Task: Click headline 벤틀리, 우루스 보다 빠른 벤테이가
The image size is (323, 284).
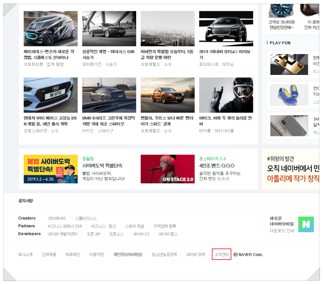Action: tap(167, 121)
